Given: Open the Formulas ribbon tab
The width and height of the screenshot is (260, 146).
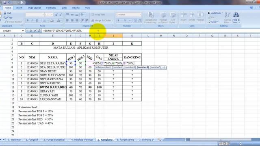Looking at the screenshot, I should (x=51, y=8).
